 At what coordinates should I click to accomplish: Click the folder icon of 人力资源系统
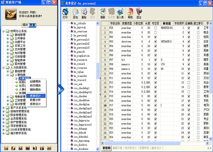[x=8, y=68]
